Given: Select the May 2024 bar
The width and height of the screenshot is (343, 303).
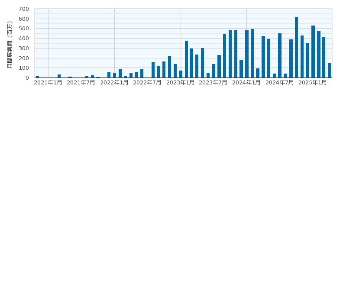Looking at the screenshot, I should coord(269,58).
